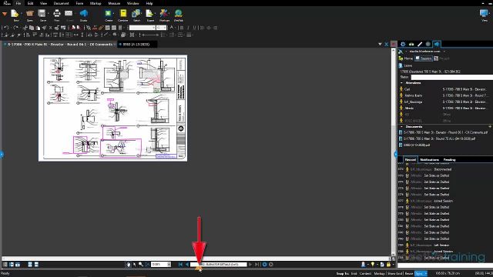Viewport: 493px width, 277px height.
Task: Click the page name field in navigation bar
Action: pyautogui.click(x=219, y=265)
